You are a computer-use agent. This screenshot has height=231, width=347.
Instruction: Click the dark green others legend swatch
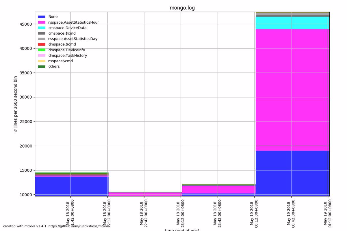point(42,66)
